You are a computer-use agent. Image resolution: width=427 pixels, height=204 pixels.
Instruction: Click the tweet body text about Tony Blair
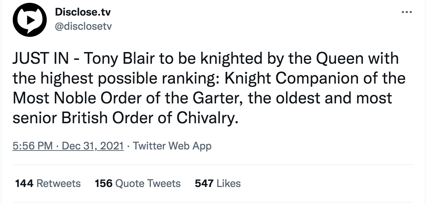click(x=209, y=88)
